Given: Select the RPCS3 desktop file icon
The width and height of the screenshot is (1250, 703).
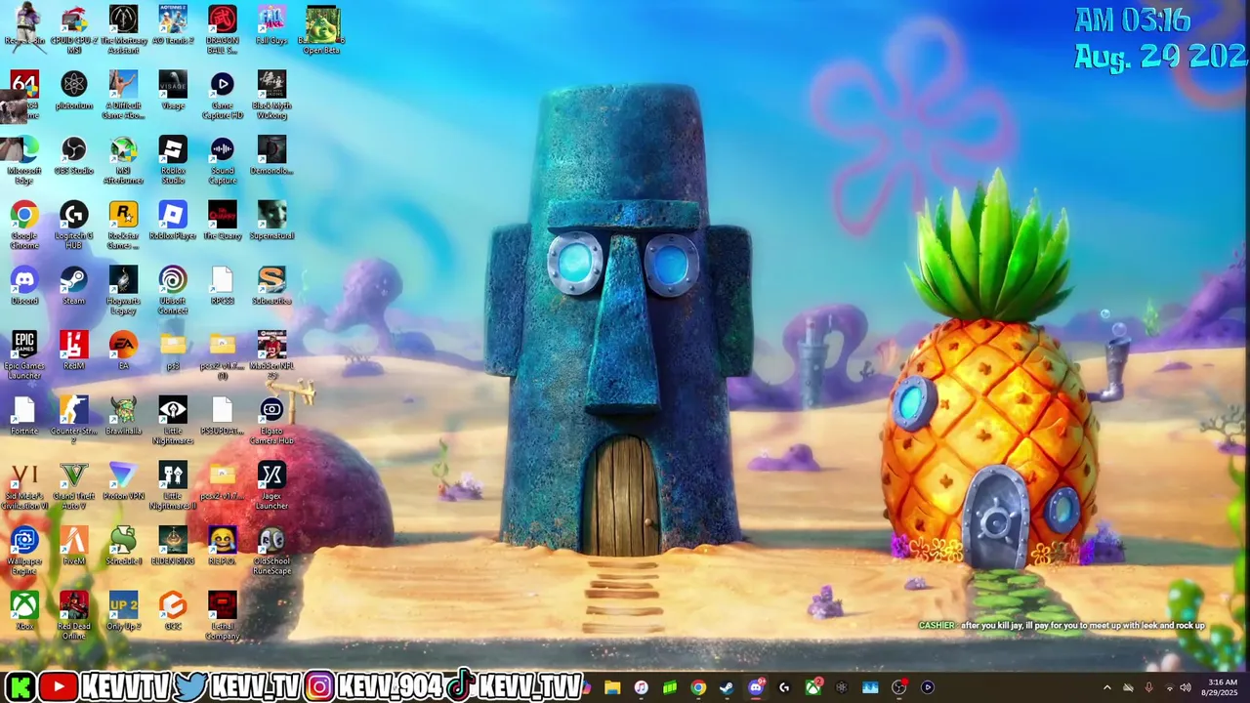Looking at the screenshot, I should [x=223, y=286].
